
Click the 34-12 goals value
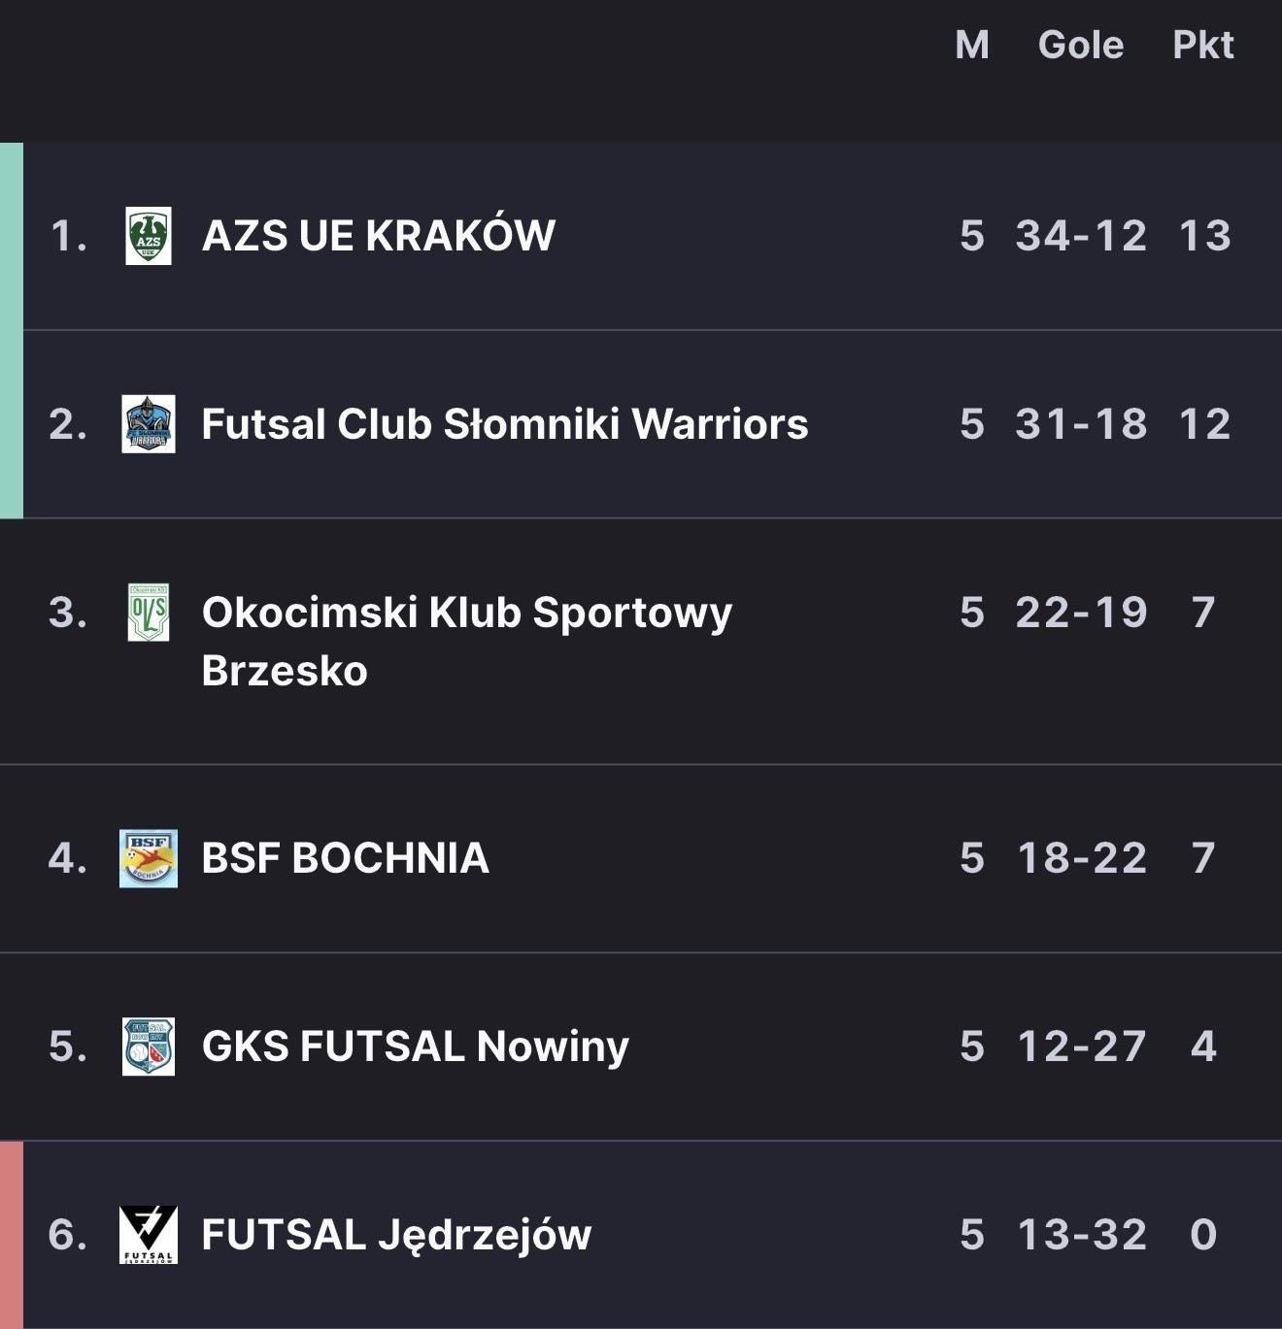tap(1080, 236)
